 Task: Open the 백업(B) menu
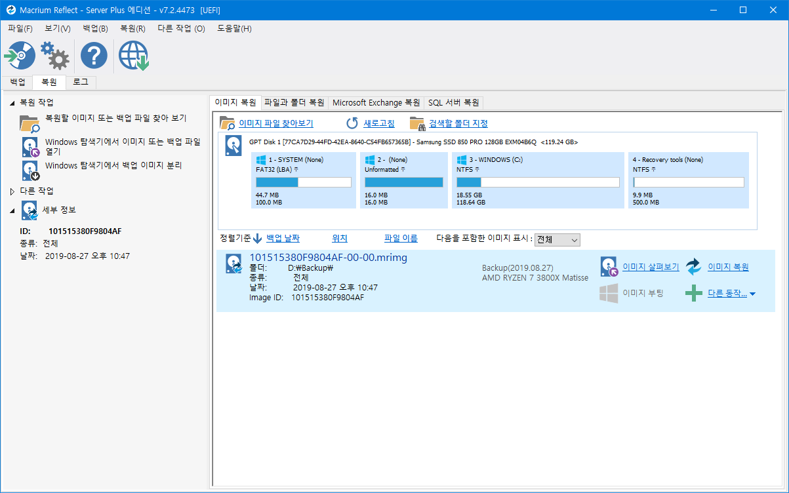pyautogui.click(x=96, y=29)
